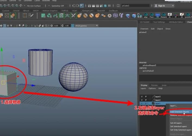Open Object menu in Channel Box
The image size is (192, 136).
pyautogui.click(x=160, y=29)
